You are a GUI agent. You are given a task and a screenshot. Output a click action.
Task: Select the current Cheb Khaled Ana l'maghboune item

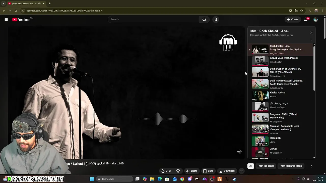[x=280, y=50]
